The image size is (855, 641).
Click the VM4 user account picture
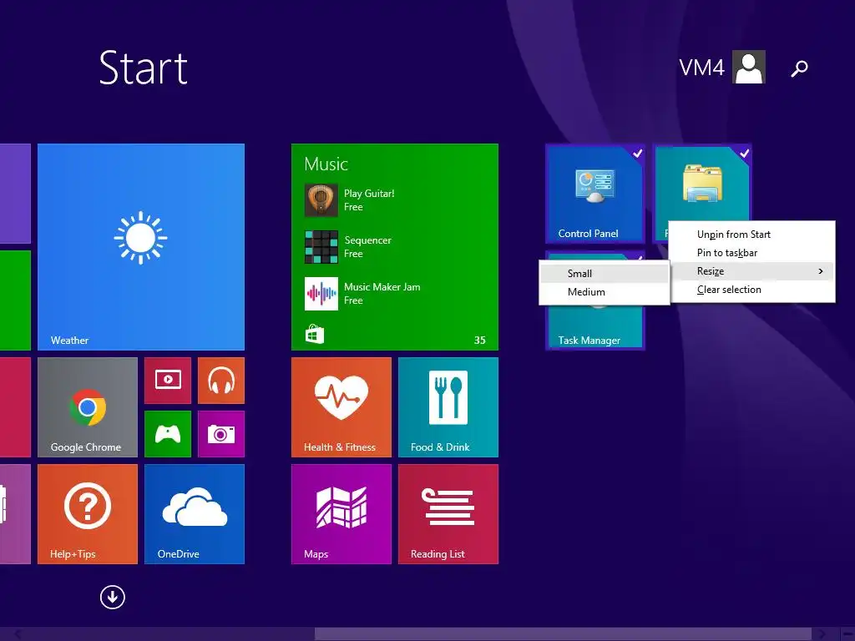(749, 67)
